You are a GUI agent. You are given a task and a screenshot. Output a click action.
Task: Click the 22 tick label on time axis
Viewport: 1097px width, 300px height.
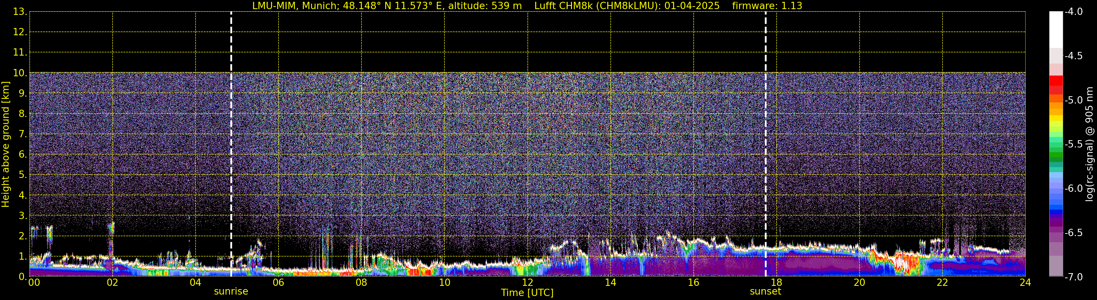click(x=942, y=283)
